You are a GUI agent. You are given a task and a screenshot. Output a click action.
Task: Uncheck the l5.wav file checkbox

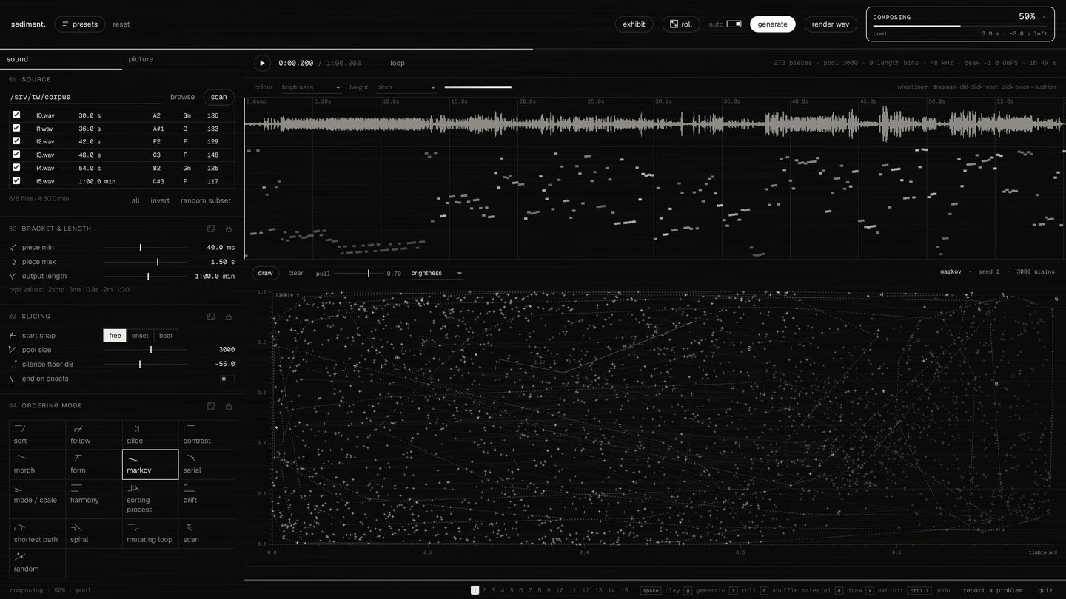(x=16, y=180)
